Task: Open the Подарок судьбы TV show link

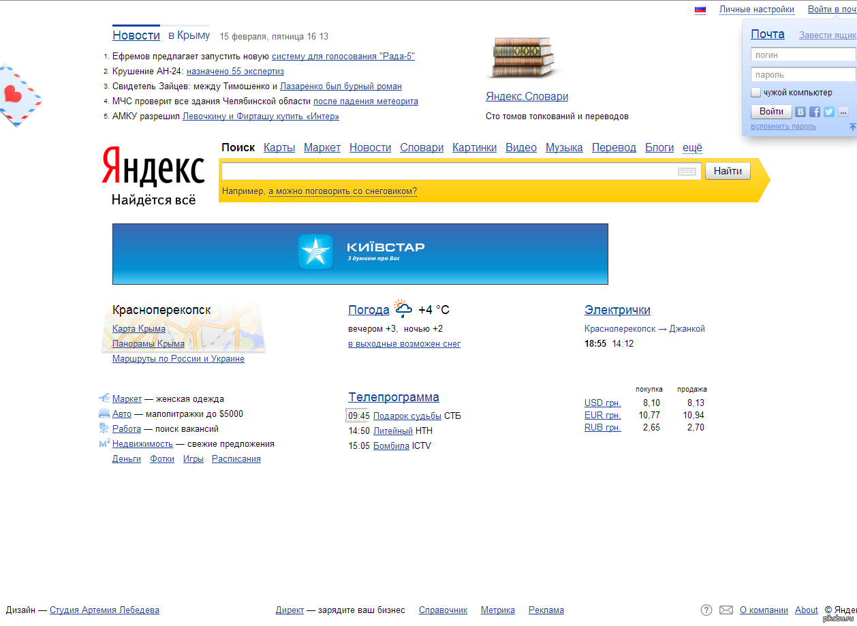Action: tap(407, 416)
